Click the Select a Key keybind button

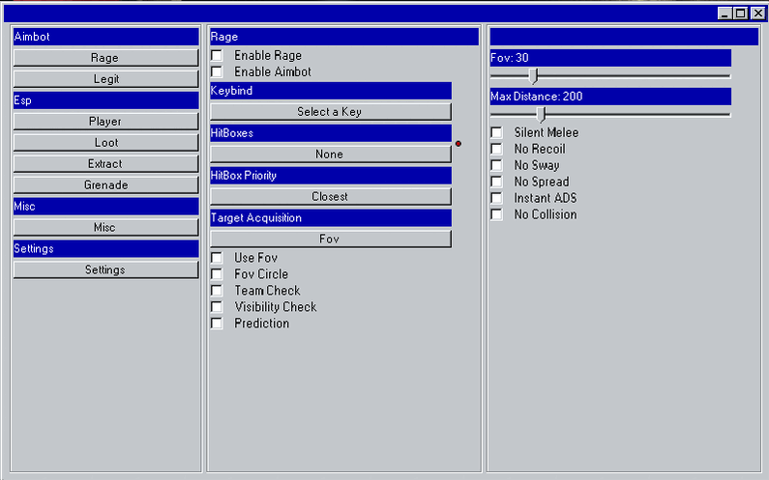(x=330, y=112)
